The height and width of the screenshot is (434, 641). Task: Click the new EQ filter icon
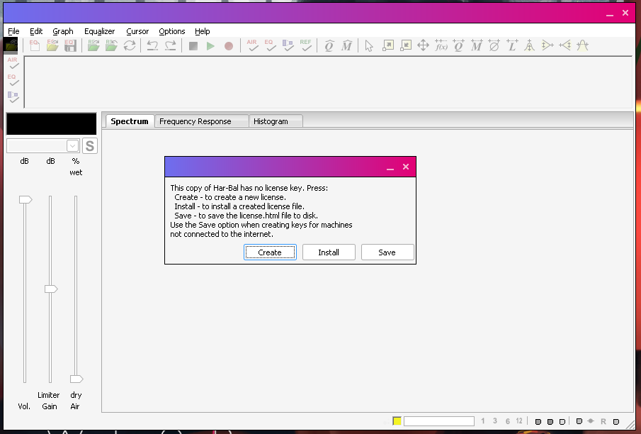(35, 45)
